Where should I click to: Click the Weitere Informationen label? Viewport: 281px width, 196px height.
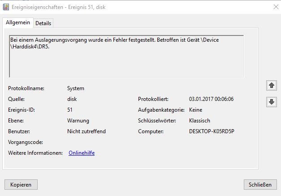35,153
